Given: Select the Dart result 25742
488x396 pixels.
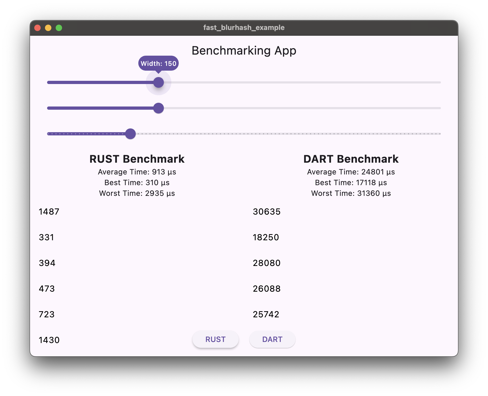Looking at the screenshot, I should [x=266, y=314].
